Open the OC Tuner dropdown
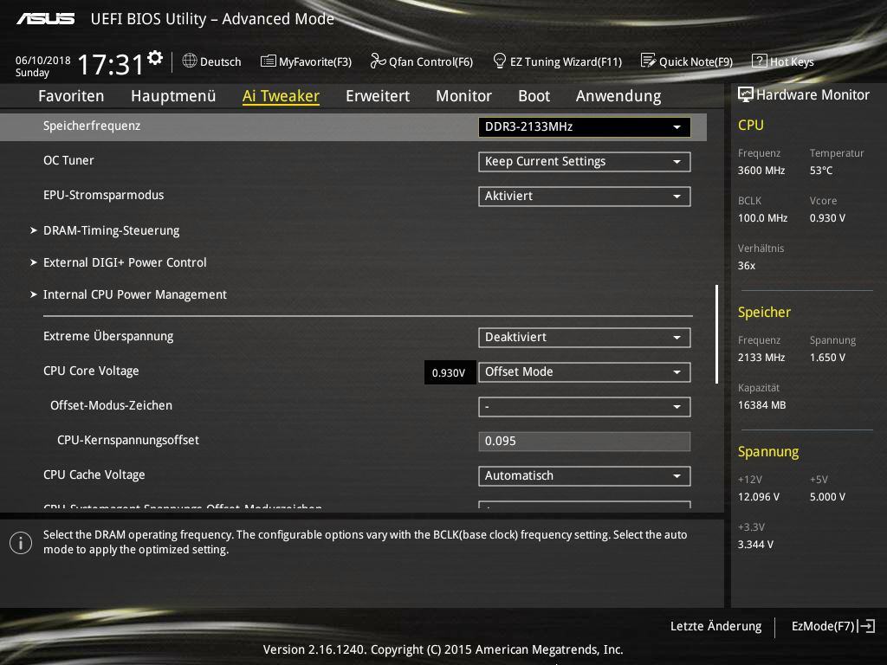The image size is (887, 665). coord(585,162)
